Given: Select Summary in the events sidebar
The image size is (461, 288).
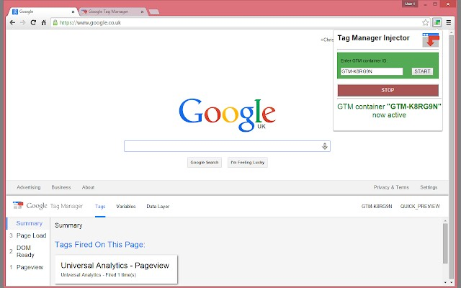Looking at the screenshot, I should pos(28,223).
